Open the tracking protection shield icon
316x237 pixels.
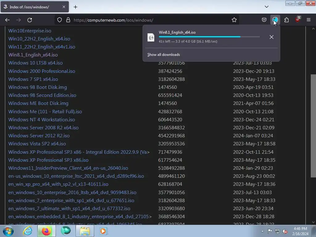[x=60, y=20]
